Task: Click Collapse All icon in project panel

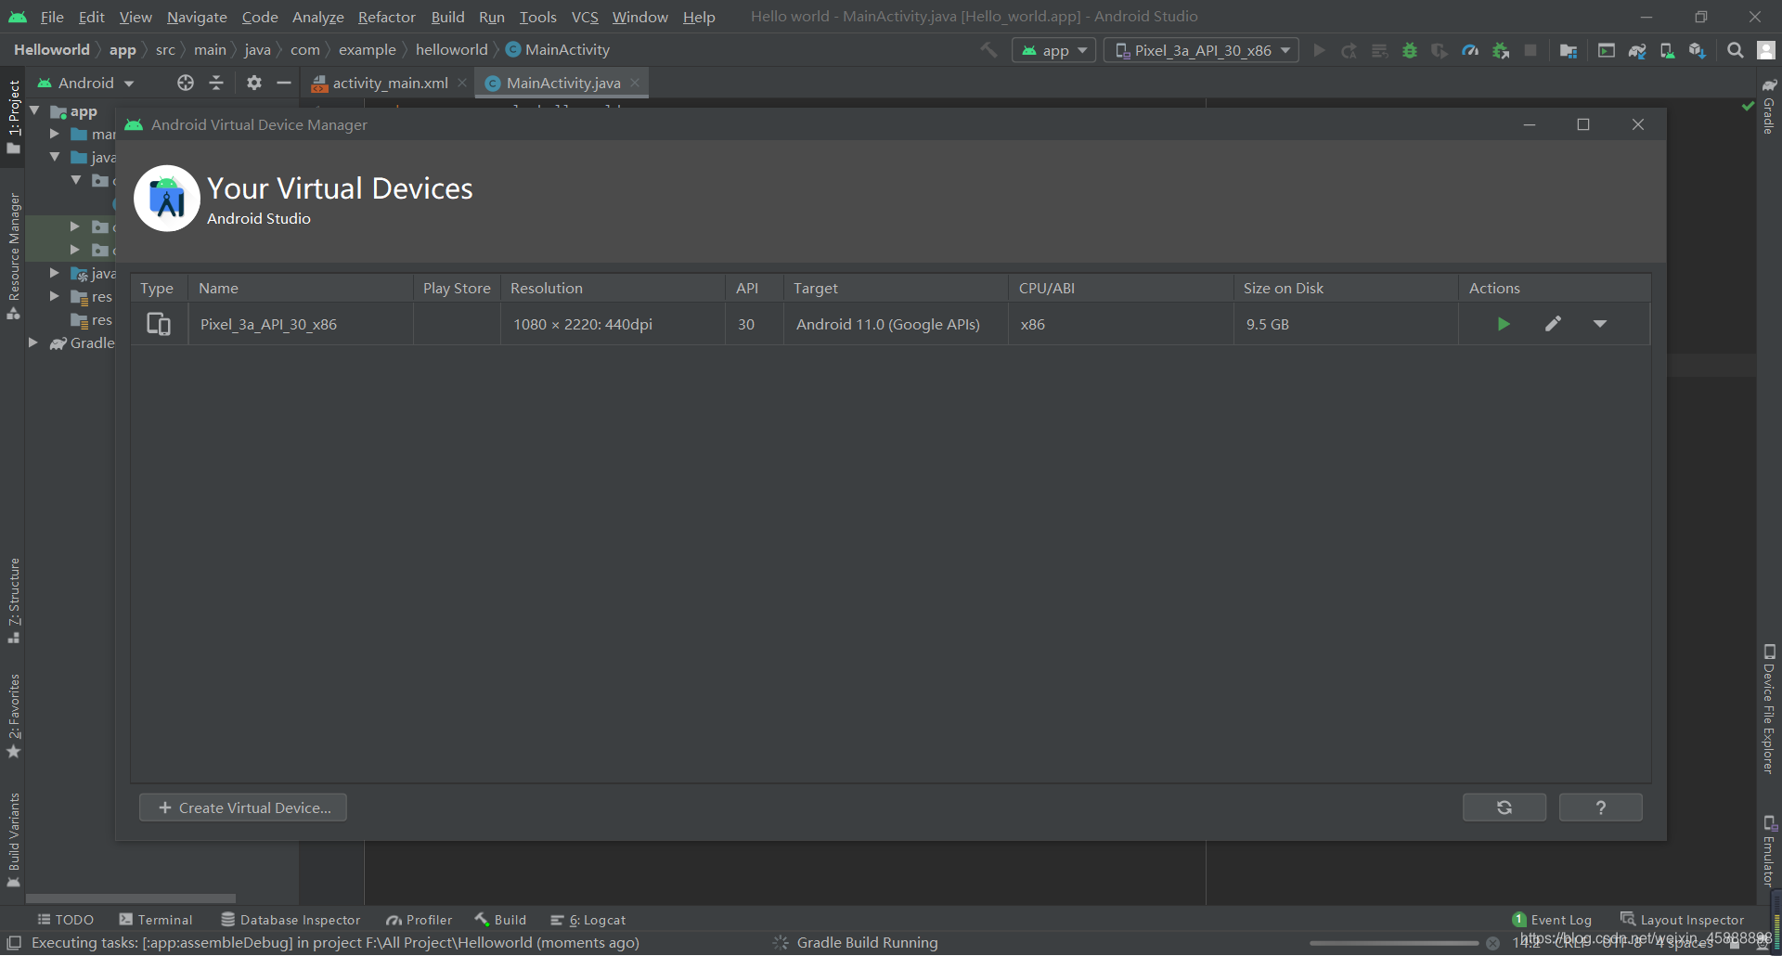Action: (x=216, y=83)
